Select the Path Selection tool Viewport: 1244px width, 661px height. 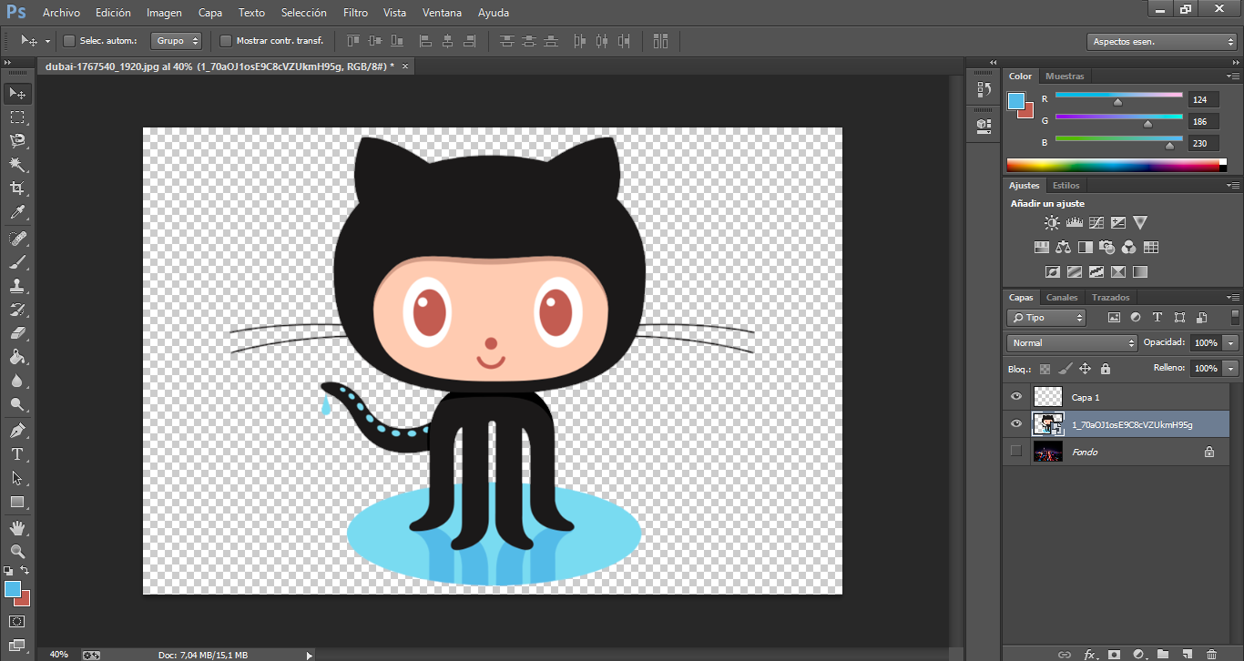click(17, 477)
